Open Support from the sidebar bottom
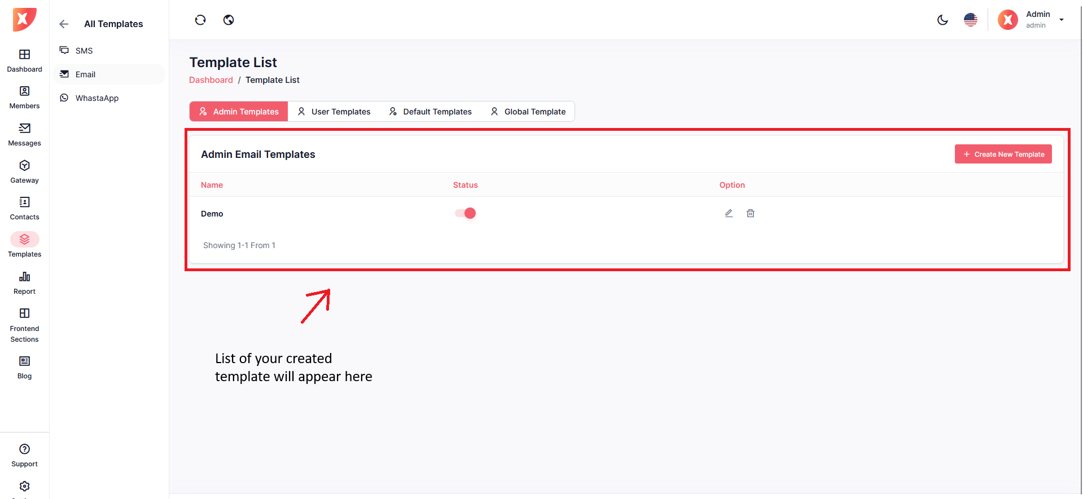 click(x=24, y=455)
